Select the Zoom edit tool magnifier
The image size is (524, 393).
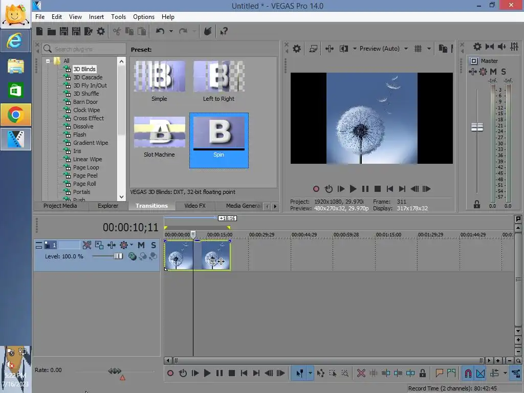(x=345, y=373)
